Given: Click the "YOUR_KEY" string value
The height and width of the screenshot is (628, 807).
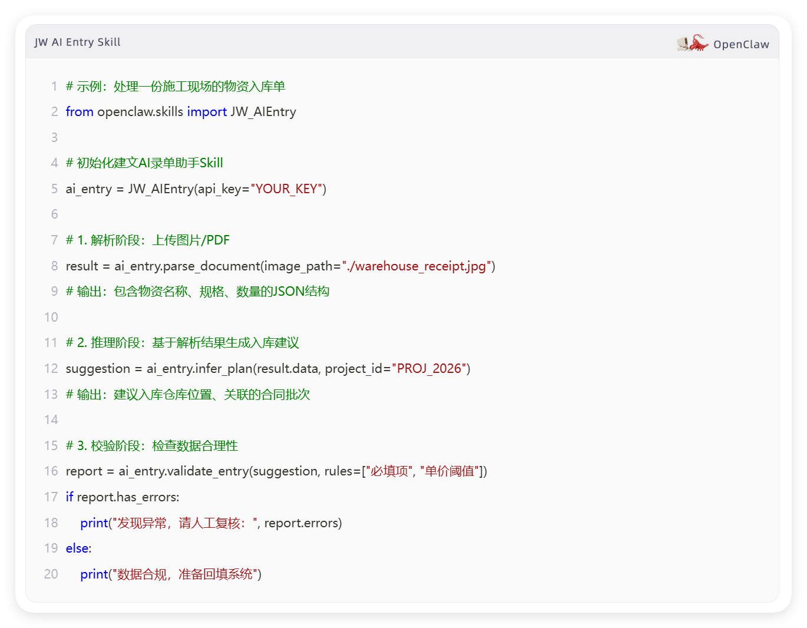Looking at the screenshot, I should (286, 189).
